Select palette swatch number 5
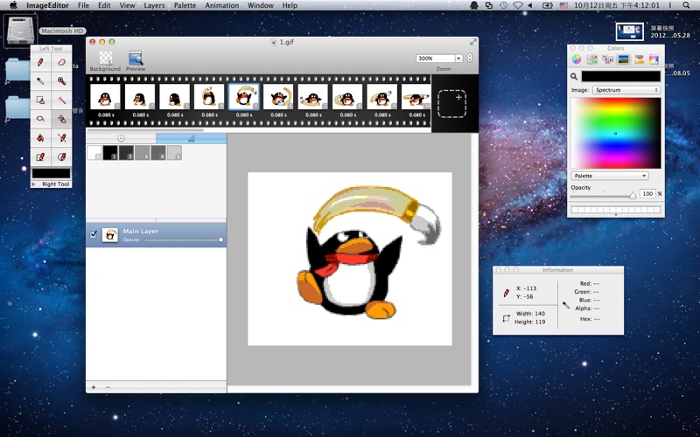The image size is (700, 437). point(174,152)
